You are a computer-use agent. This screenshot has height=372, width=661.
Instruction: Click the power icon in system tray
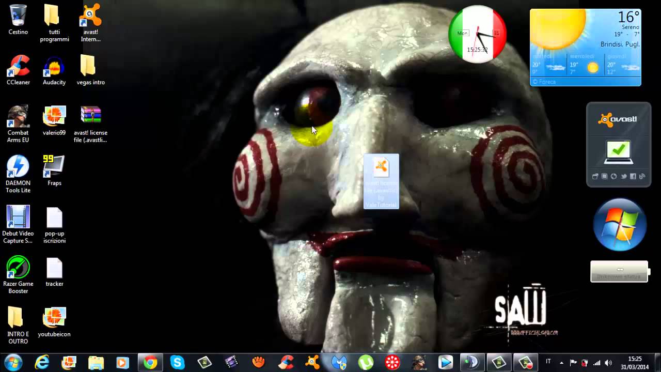point(585,362)
